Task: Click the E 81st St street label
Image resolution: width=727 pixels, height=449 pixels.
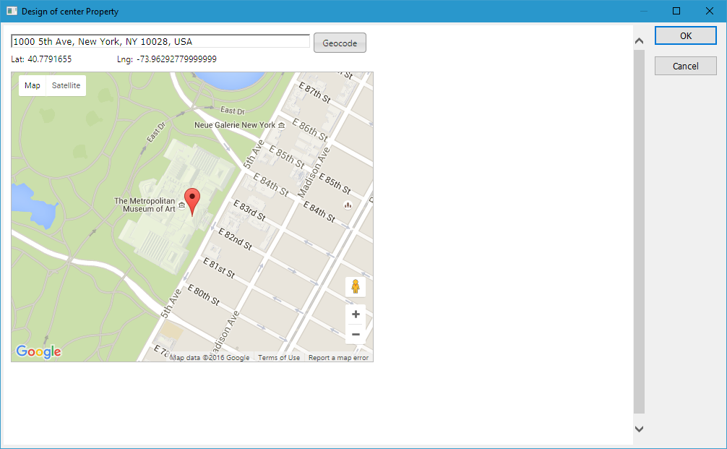Action: tap(219, 268)
